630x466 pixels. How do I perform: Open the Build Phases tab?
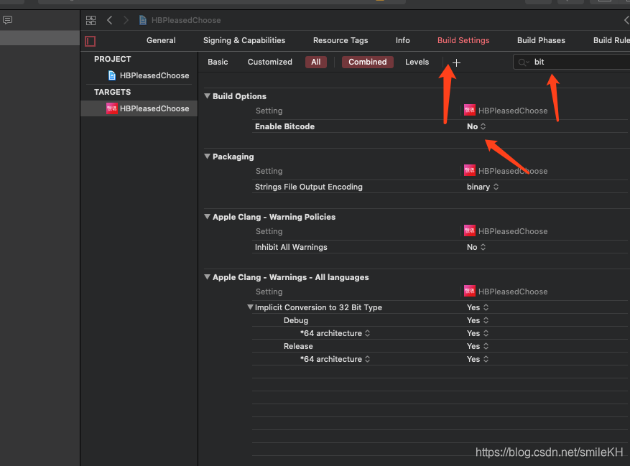(541, 40)
